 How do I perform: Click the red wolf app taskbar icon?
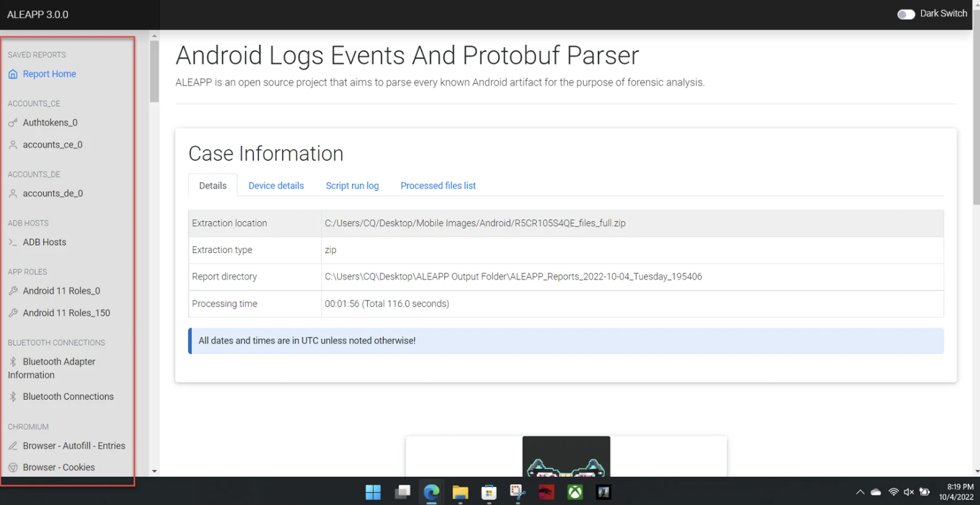tap(546, 492)
